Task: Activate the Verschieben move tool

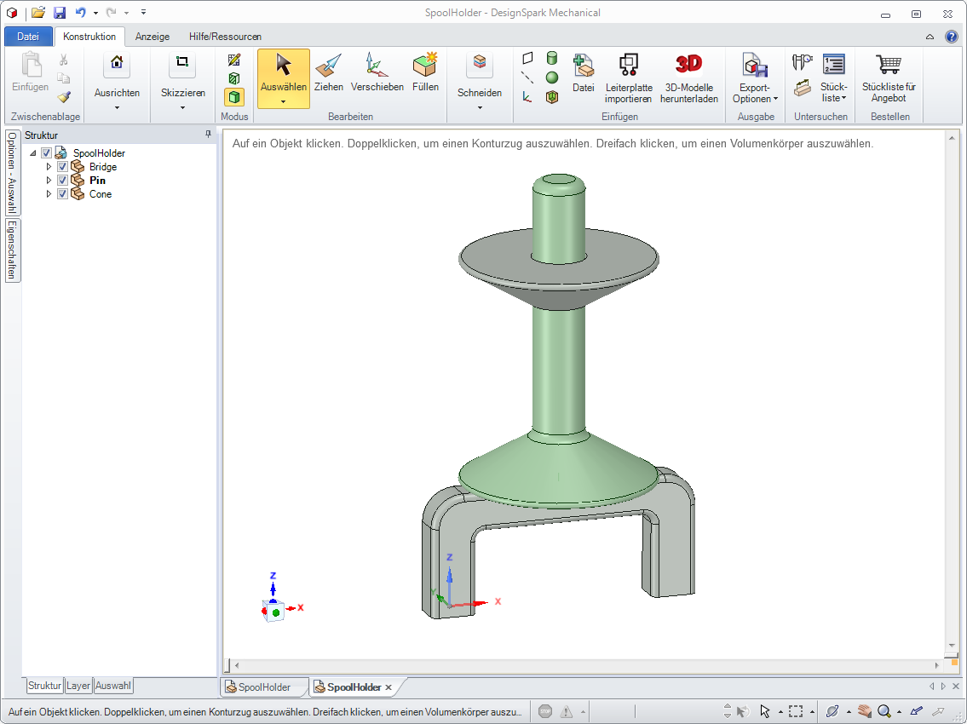Action: point(377,73)
